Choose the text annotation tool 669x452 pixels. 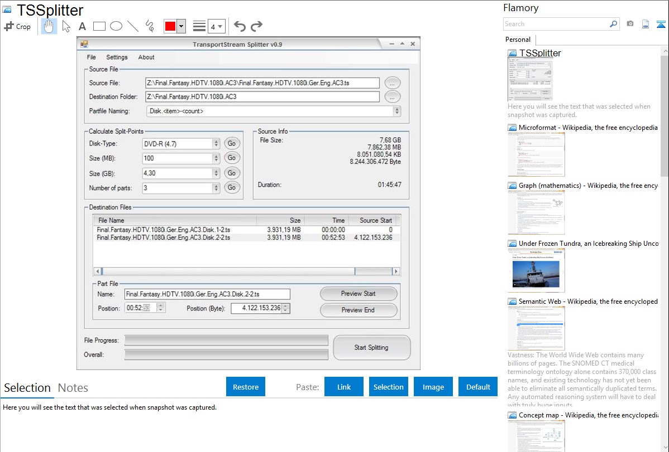click(82, 26)
